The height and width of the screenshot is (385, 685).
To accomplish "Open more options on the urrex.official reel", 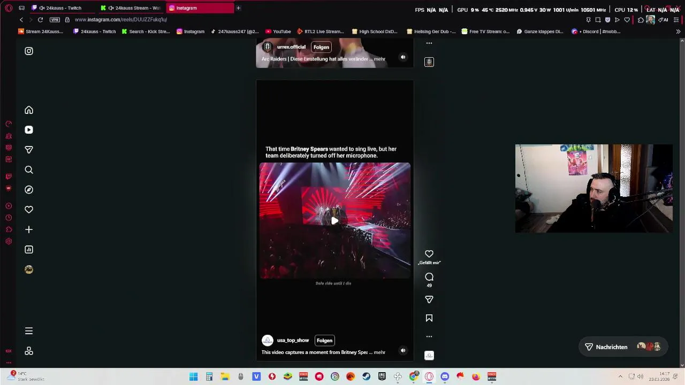I will tap(429, 43).
